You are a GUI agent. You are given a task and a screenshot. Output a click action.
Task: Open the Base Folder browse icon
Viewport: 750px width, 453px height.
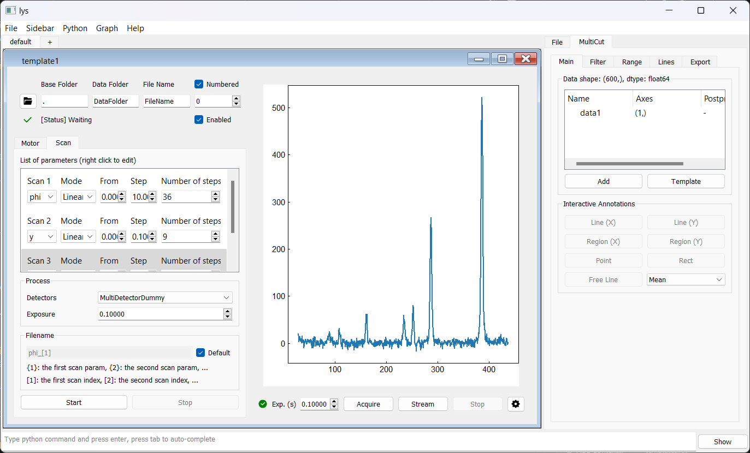(28, 101)
